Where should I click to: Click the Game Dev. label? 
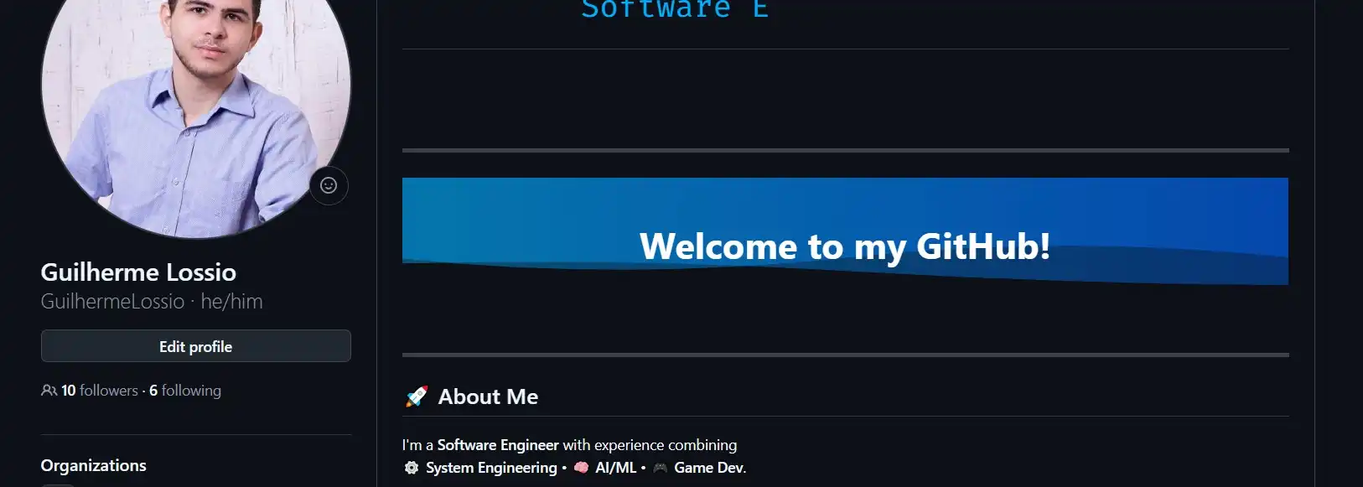pyautogui.click(x=710, y=468)
